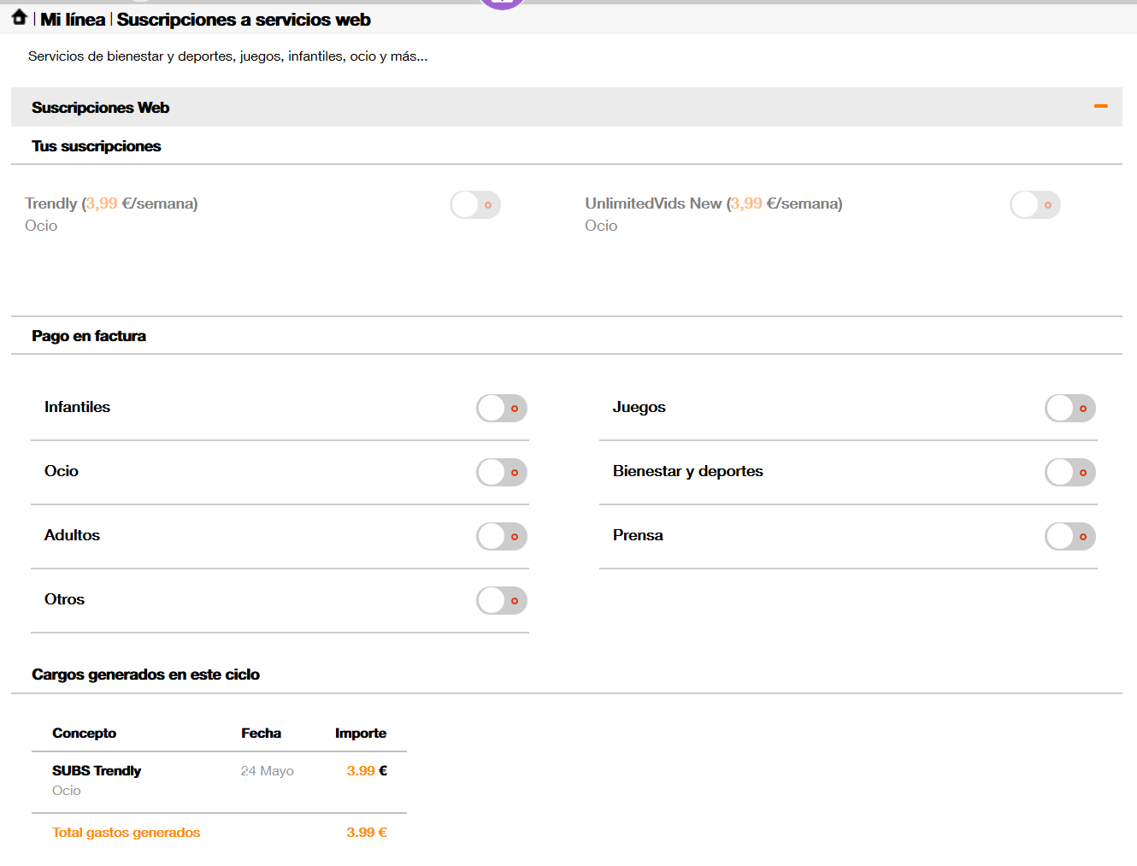Select the Suscripciones Web header title
Screen dimensions: 1137x866
coord(101,108)
